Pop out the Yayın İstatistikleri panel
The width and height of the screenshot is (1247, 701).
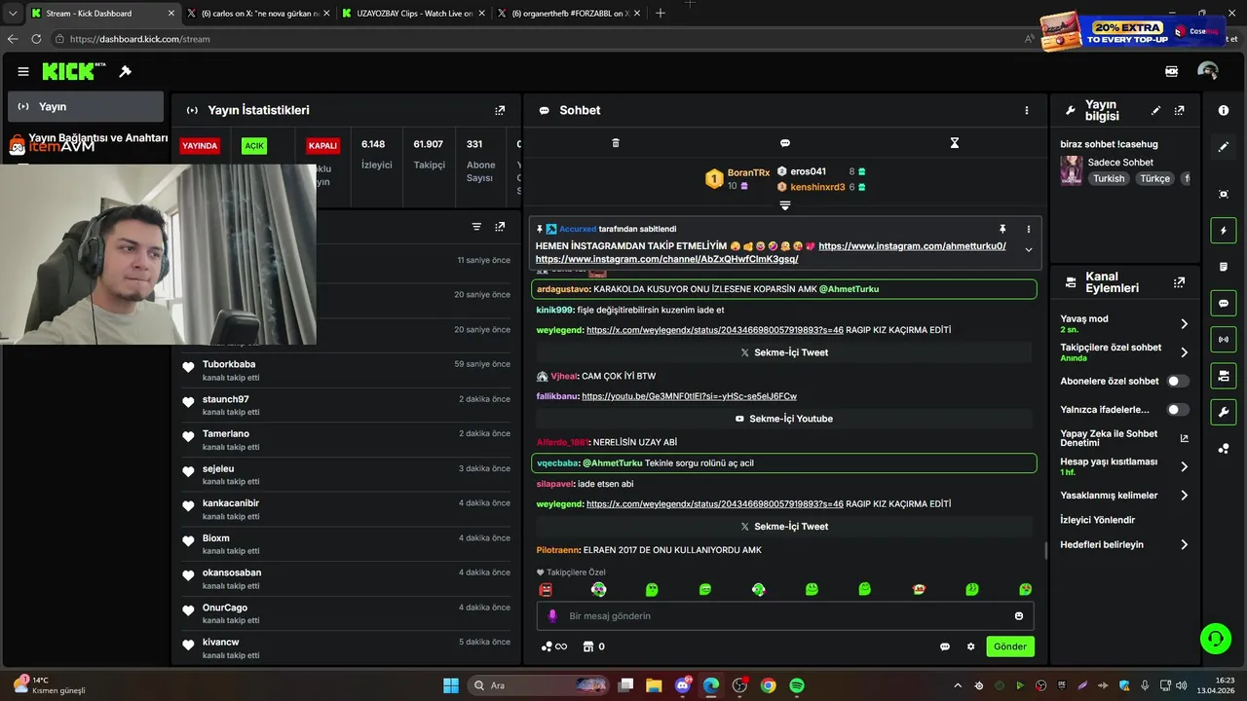(500, 110)
